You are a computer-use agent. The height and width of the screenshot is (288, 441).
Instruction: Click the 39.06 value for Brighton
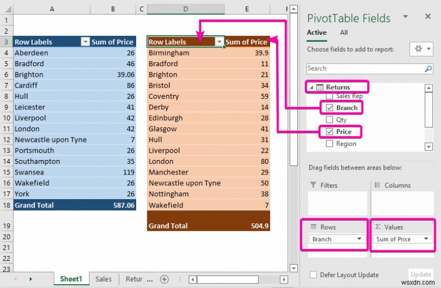pyautogui.click(x=113, y=74)
